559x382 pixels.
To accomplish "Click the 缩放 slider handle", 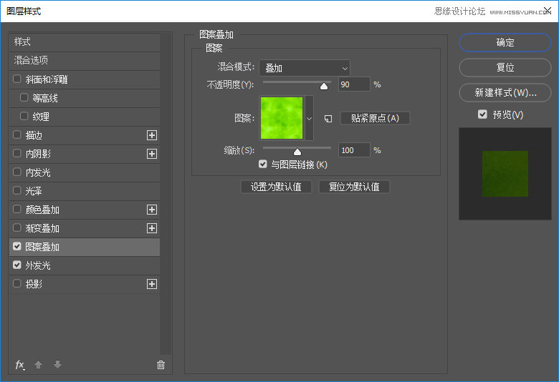I will 297,152.
